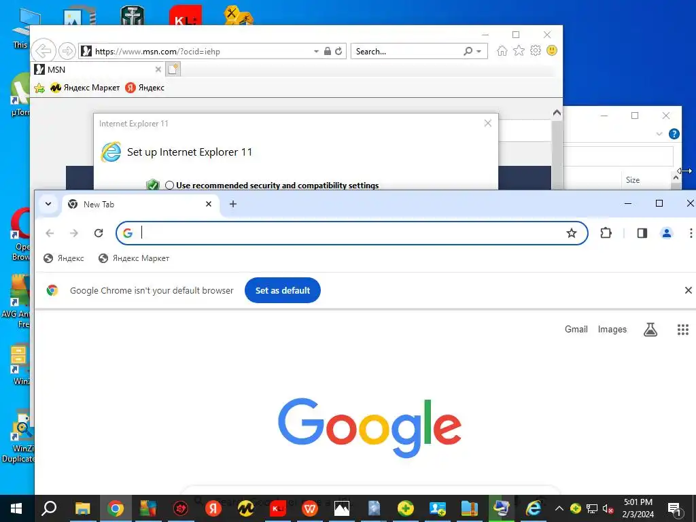Screen dimensions: 696x522
Task: Open Internet Explorer favorites star
Action: tap(519, 50)
